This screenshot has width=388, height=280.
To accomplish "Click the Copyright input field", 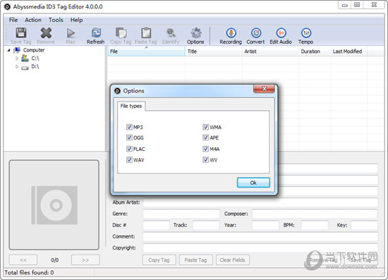I will click(x=260, y=248).
